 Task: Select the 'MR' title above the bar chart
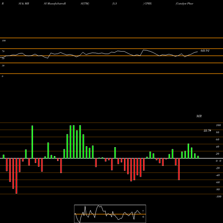[199, 116]
